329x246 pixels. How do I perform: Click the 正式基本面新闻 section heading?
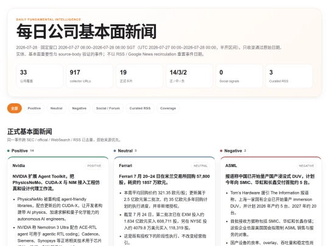point(30,132)
